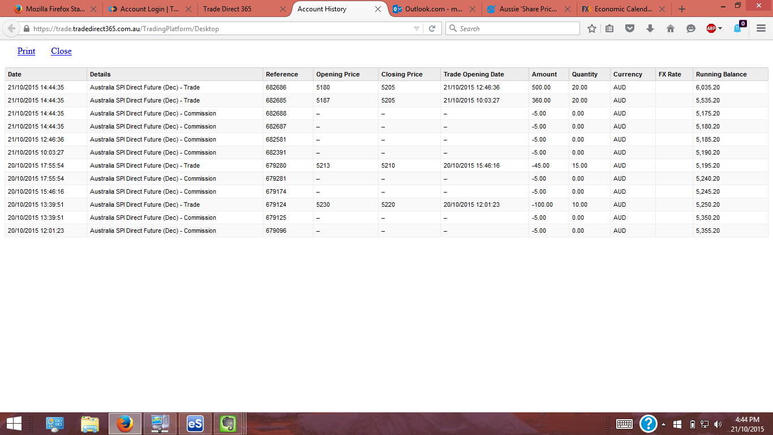
Task: Reload the page with refresh icon
Action: click(x=432, y=28)
